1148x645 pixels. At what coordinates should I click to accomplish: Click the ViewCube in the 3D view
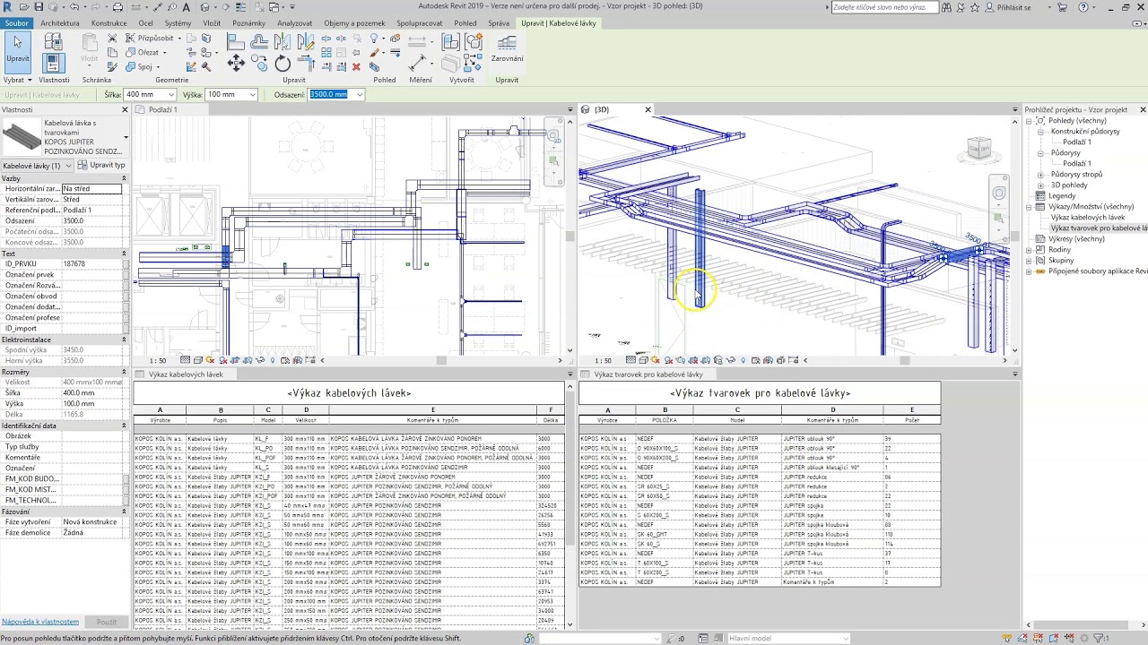click(978, 149)
